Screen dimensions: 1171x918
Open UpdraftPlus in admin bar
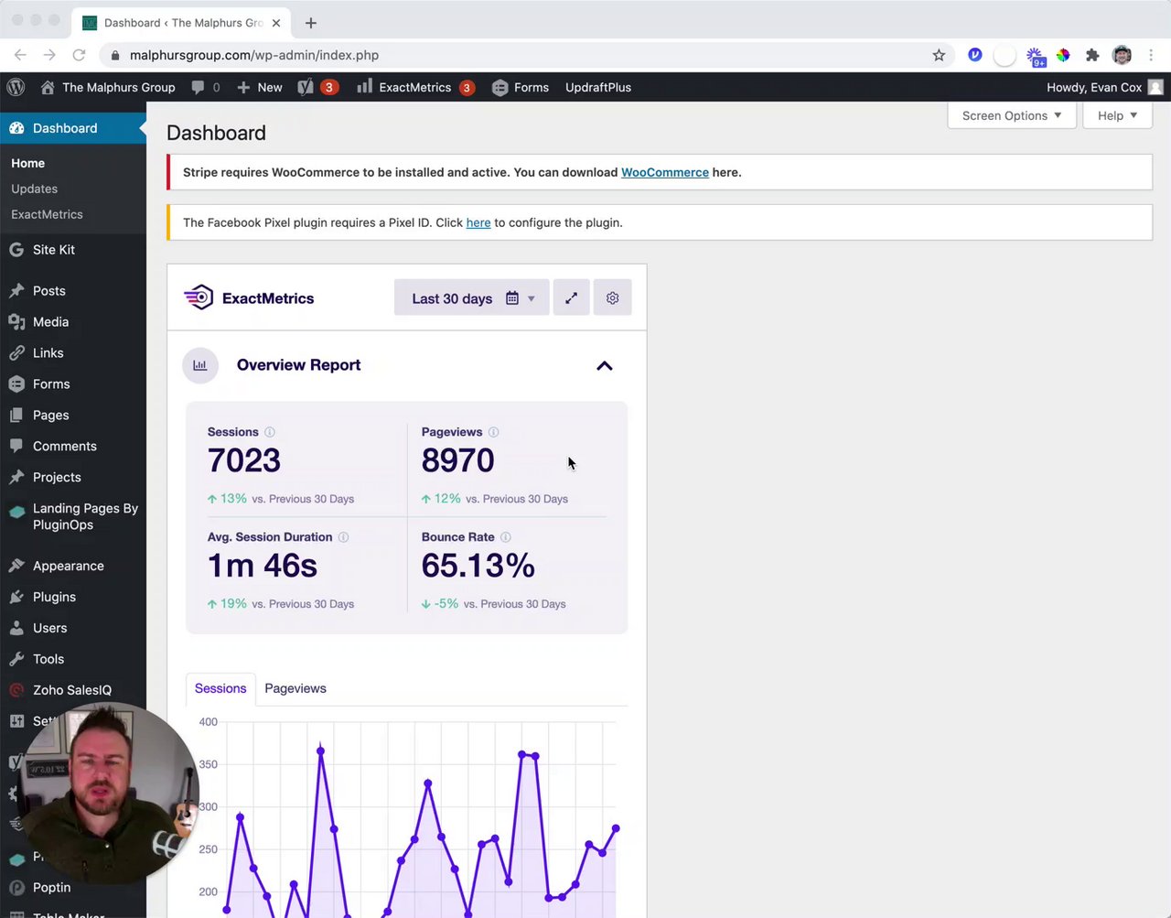pyautogui.click(x=598, y=87)
